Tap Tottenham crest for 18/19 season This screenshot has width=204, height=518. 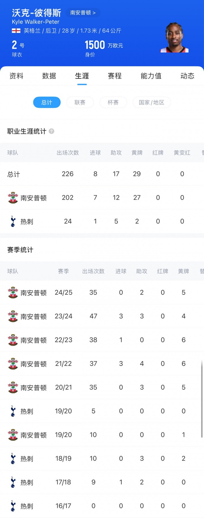coord(13,458)
